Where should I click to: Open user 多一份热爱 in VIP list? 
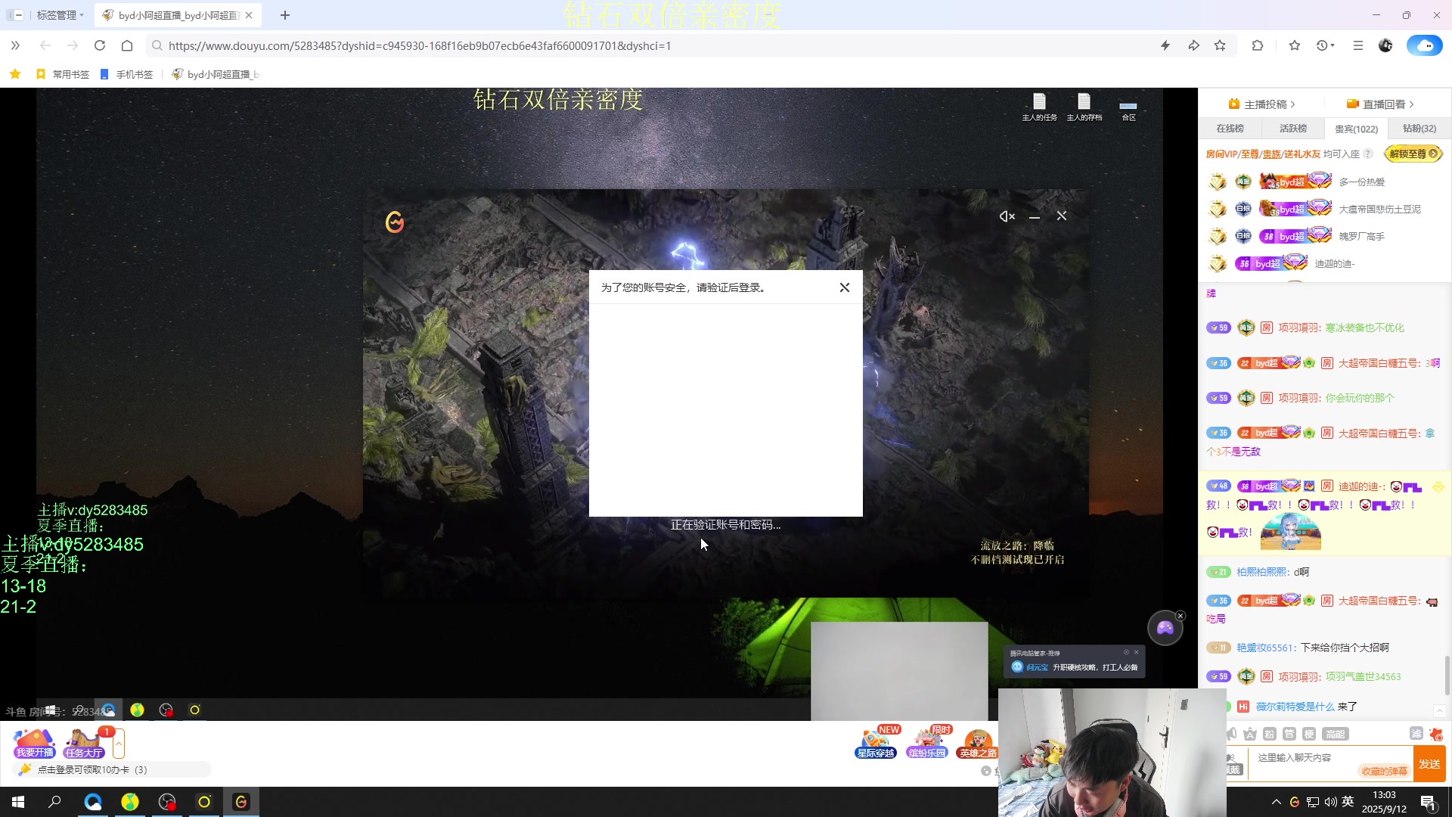pos(1361,182)
